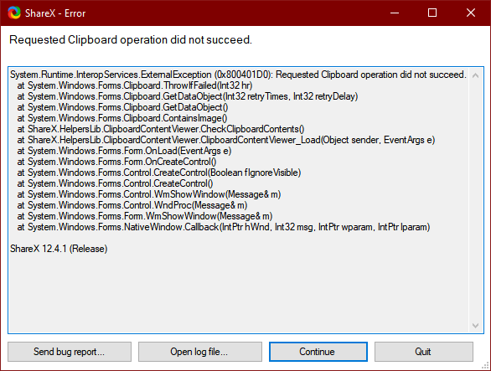Click the stack trace scroll up arrow
The width and height of the screenshot is (491, 371).
[475, 75]
